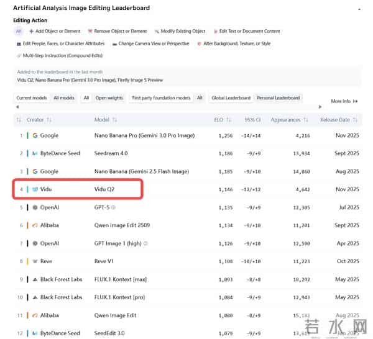
Task: Sort by Release Date column
Action: [x=339, y=120]
